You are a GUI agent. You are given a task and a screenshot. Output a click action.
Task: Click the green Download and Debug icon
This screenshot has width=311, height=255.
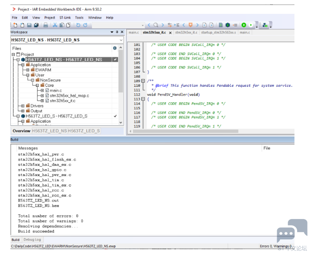[x=244, y=25]
